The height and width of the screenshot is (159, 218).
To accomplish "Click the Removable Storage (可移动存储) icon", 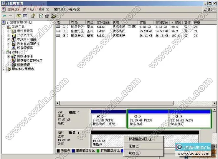I will tap(14, 56).
